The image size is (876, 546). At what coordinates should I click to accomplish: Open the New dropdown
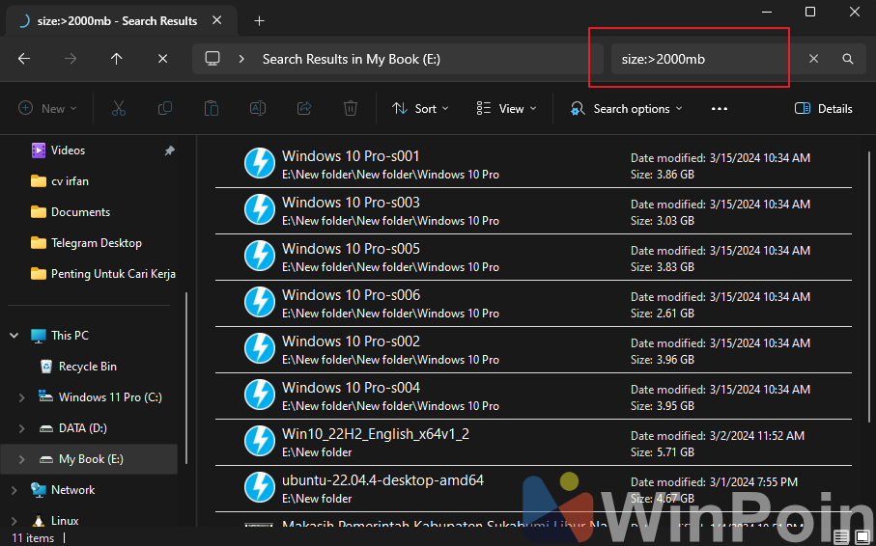pos(47,108)
